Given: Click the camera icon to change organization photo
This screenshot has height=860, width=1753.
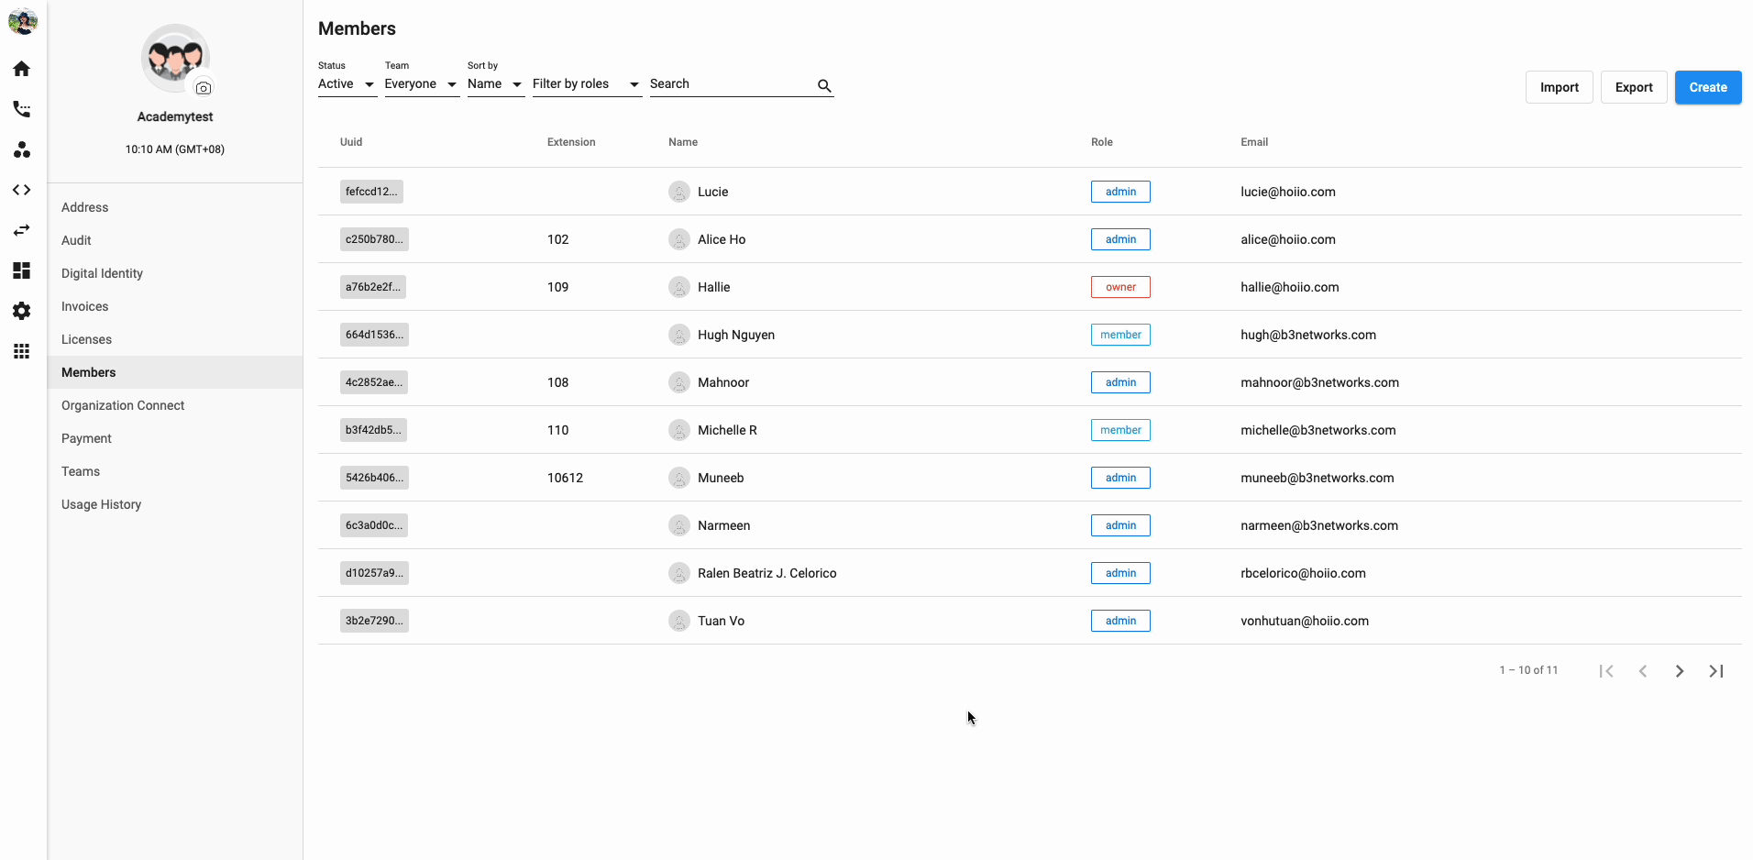Looking at the screenshot, I should tap(204, 88).
